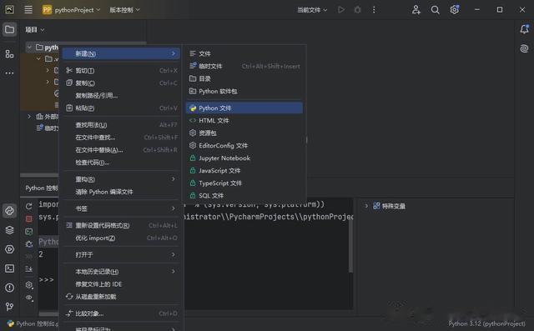
Task: Open the Structure tool window icon
Action: [x=9, y=53]
